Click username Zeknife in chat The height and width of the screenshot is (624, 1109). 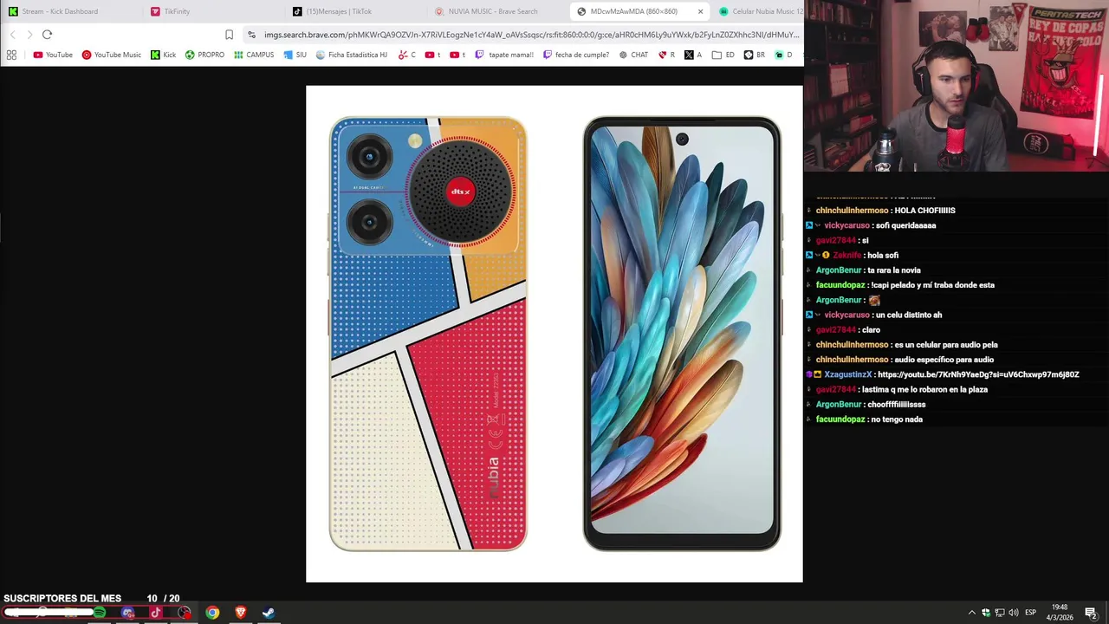[x=847, y=256]
